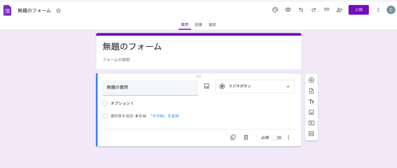Switch to the 回答 tab

[198, 25]
